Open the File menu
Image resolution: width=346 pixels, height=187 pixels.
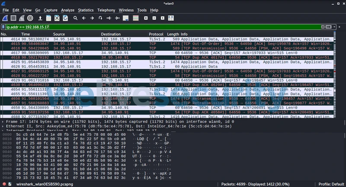click(6, 10)
